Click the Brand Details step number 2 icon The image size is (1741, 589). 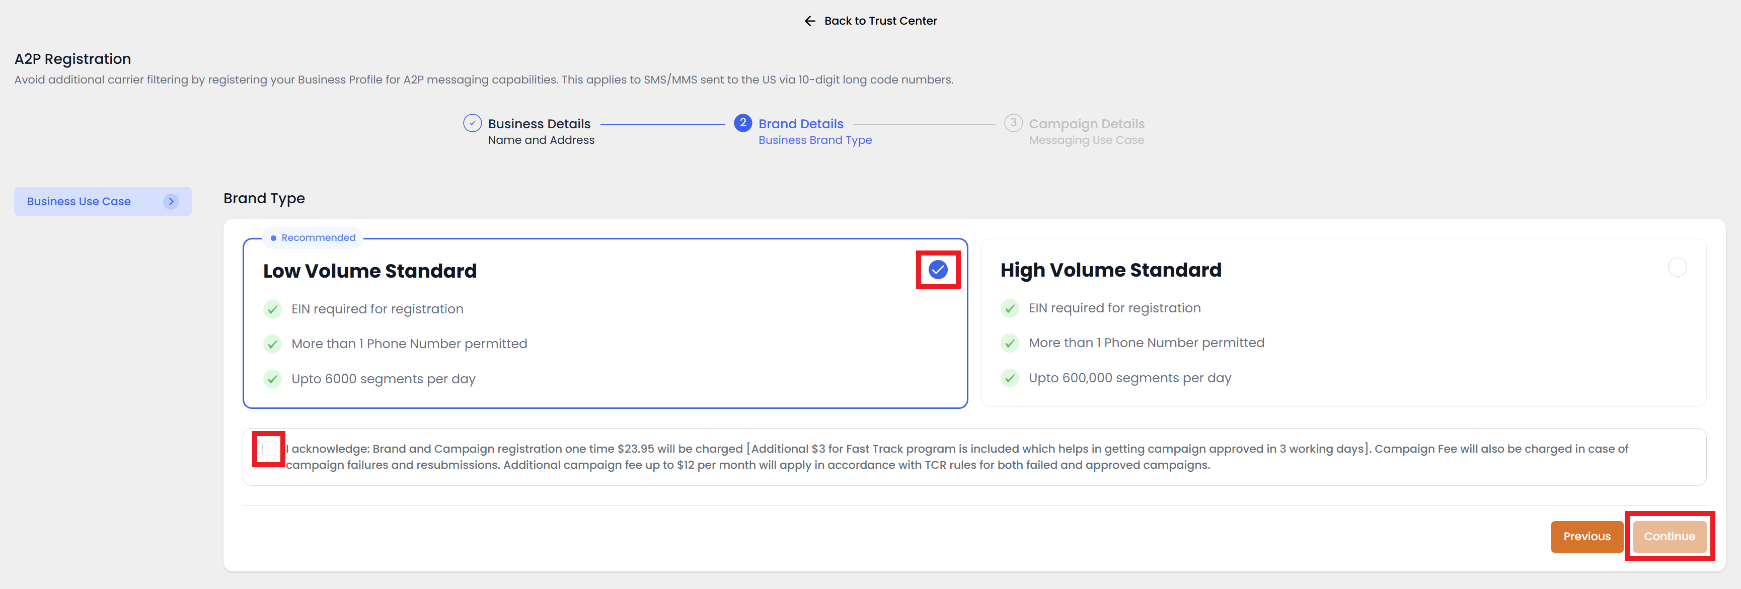point(742,123)
